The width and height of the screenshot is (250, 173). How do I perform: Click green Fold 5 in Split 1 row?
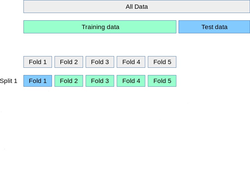(x=162, y=81)
